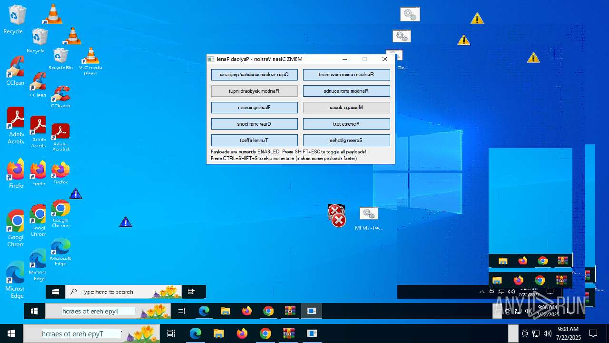Open the desktop icon with full 'Google Chrome' label
The height and width of the screenshot is (343, 609).
[x=60, y=213]
